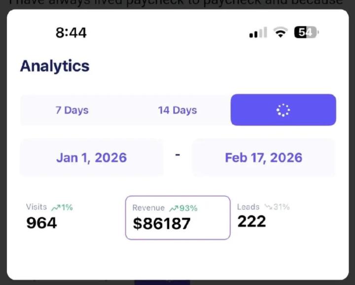Tap the 8:44 clock in status bar
355x285 pixels.
[71, 32]
